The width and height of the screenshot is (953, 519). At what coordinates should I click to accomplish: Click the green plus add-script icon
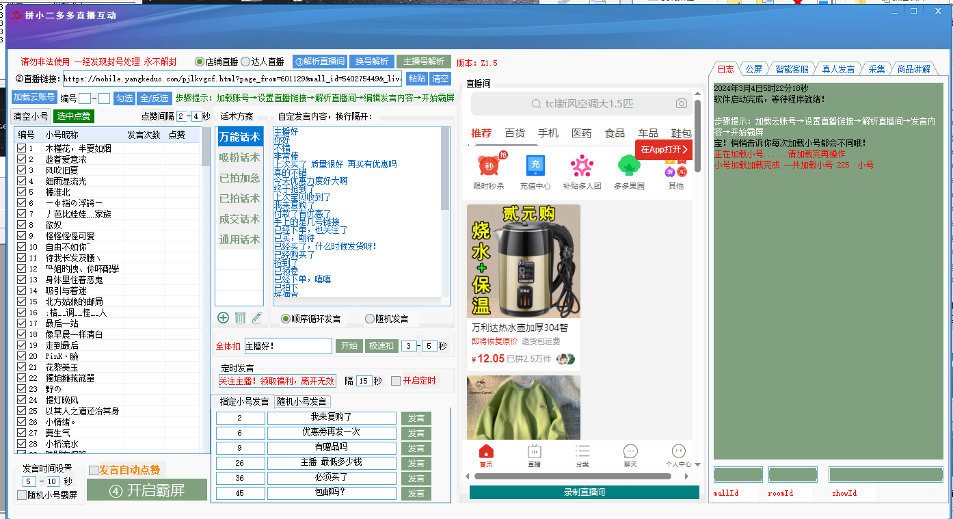click(x=223, y=317)
